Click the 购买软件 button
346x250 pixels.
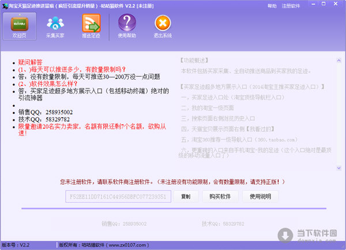pyautogui.click(x=220, y=196)
